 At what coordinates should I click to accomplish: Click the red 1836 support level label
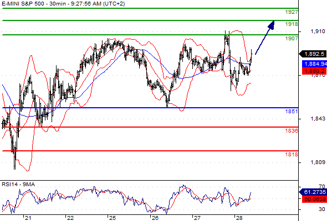292,131
